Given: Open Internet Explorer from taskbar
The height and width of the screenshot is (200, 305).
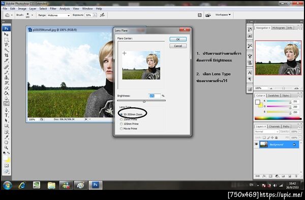Looking at the screenshot, I should pos(22,185).
